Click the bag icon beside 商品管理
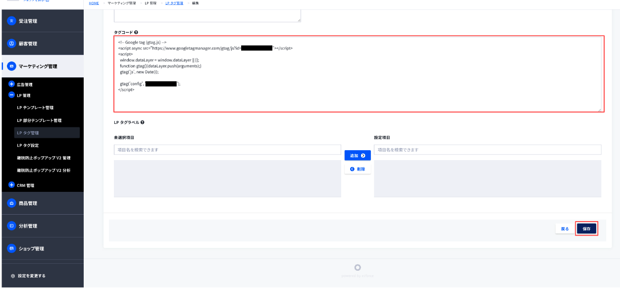This screenshot has height=289, width=620. click(x=11, y=203)
